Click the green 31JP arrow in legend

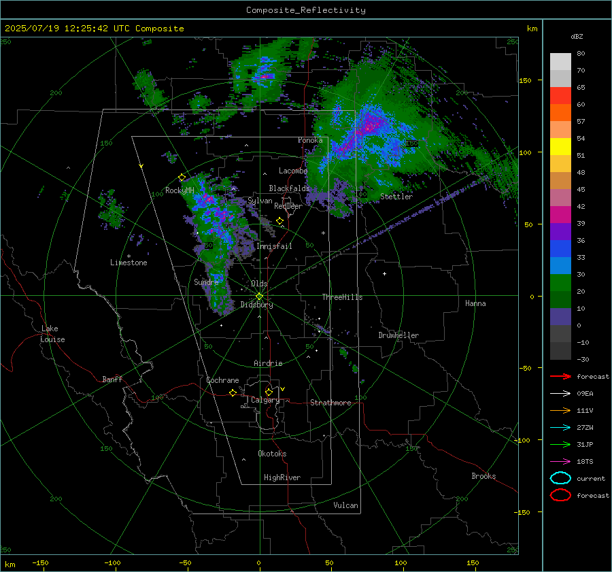click(x=560, y=444)
